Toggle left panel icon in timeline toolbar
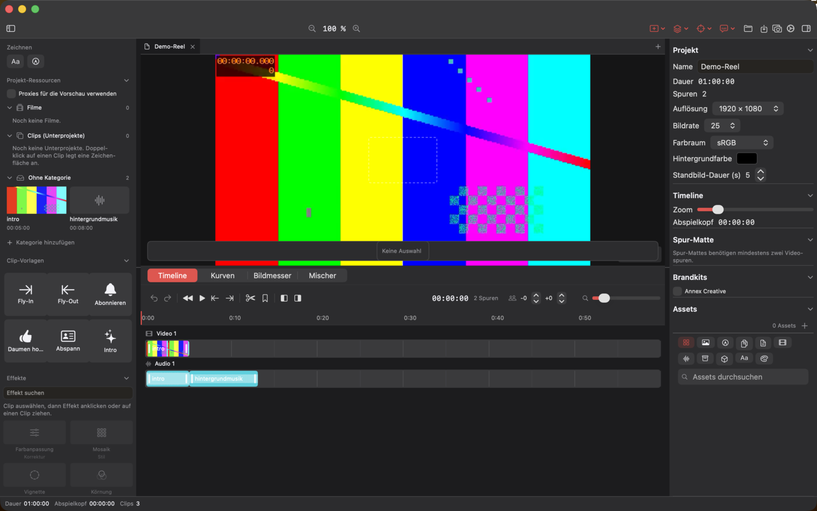This screenshot has height=511, width=817. coord(284,298)
